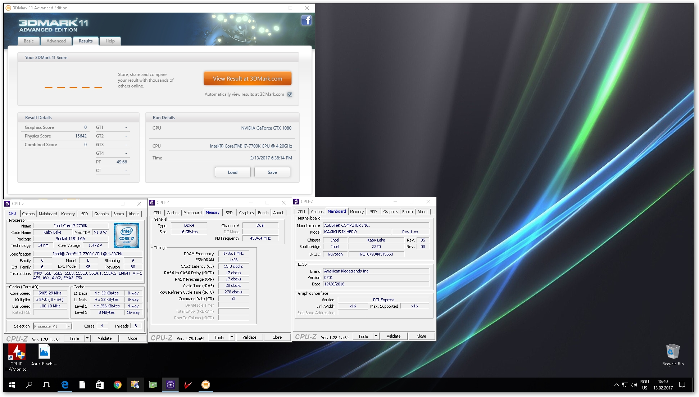Click View Result at 3DMark.com button

248,78
